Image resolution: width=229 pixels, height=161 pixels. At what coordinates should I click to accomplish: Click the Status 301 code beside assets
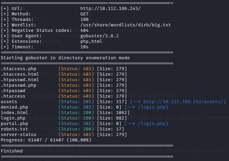[76, 102]
